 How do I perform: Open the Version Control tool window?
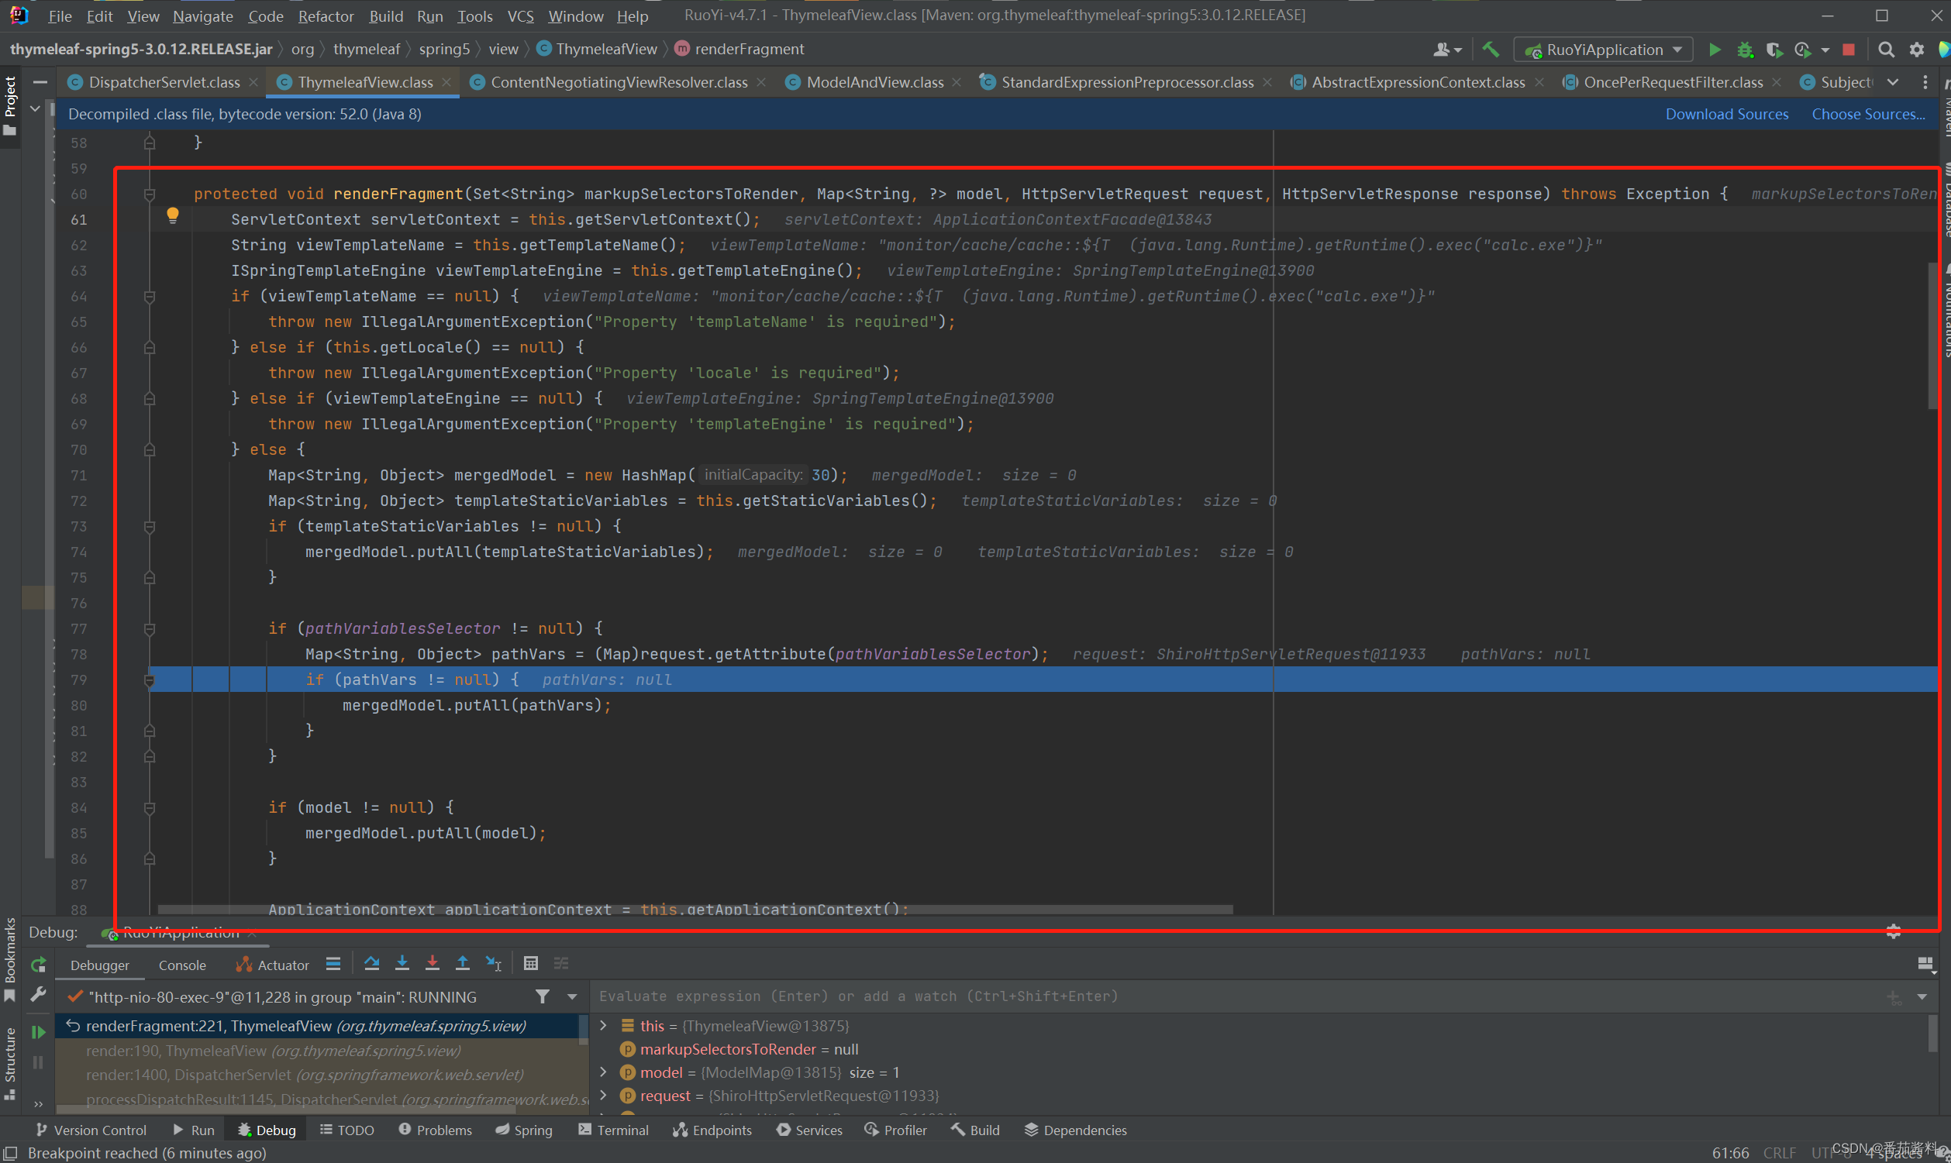(90, 1130)
